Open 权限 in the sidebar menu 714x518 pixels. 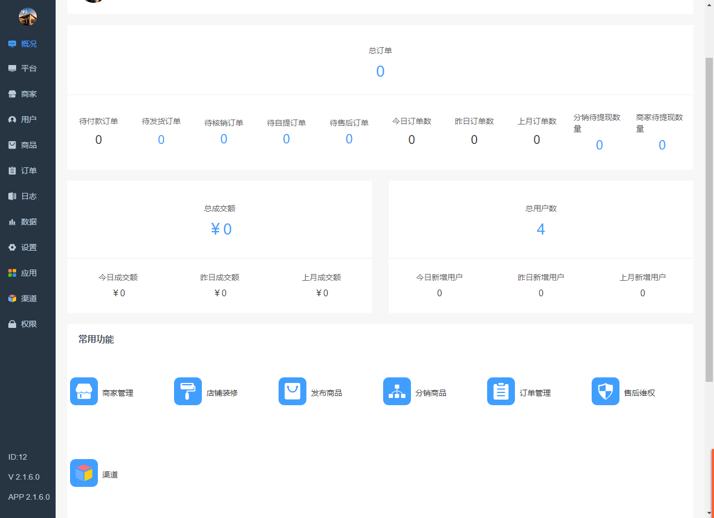point(28,324)
